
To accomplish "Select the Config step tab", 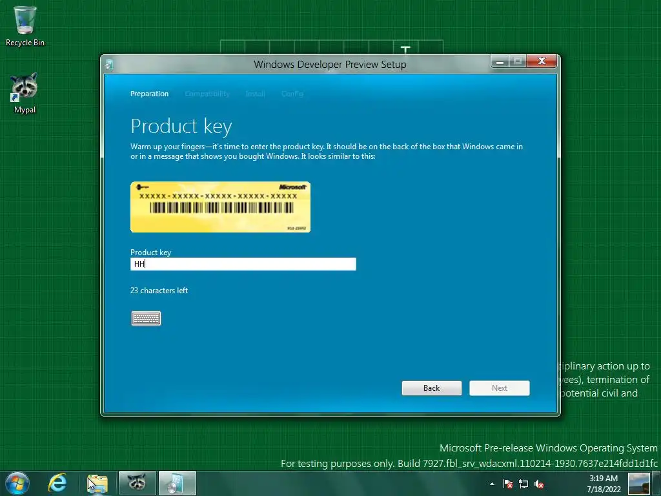I will click(x=292, y=94).
